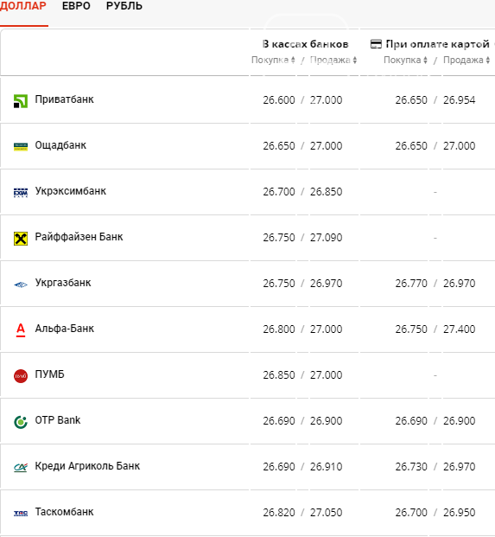Viewport: 495px width, 537px height.
Task: Sort by bank cash desk Покупка column
Action: click(x=273, y=60)
